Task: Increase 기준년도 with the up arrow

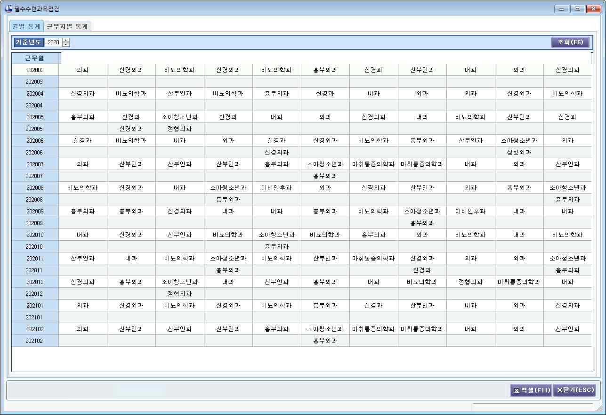Action: [66, 40]
